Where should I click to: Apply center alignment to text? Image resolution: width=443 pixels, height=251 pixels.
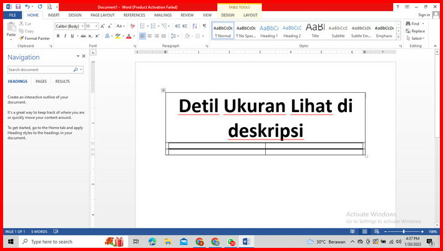click(x=150, y=36)
